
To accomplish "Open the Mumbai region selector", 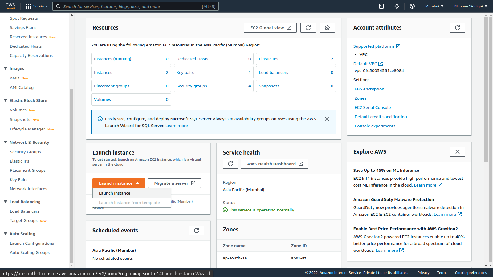I will tap(434, 6).
